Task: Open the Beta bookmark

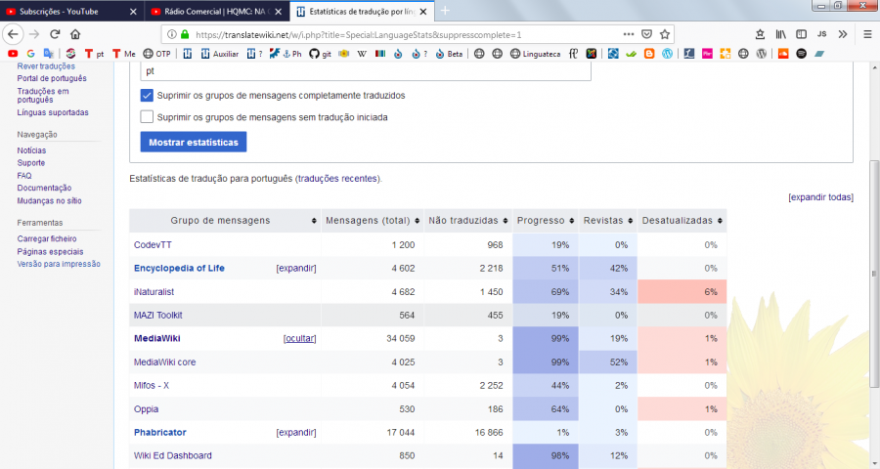Action: [x=449, y=54]
